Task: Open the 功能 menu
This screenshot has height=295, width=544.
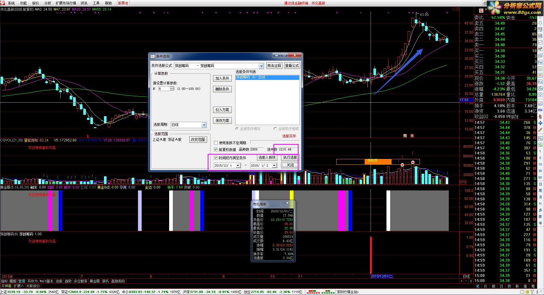Action: click(x=24, y=3)
